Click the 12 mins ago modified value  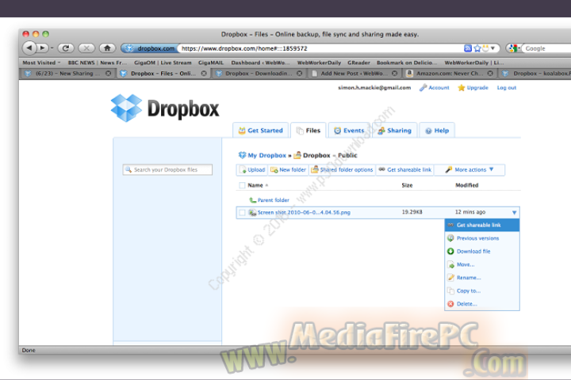coord(470,212)
